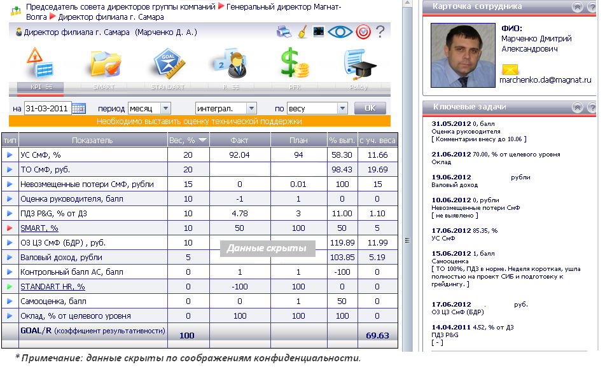This screenshot has height=367, width=612.
Task: Open help via the question mark icon
Action: [380, 31]
